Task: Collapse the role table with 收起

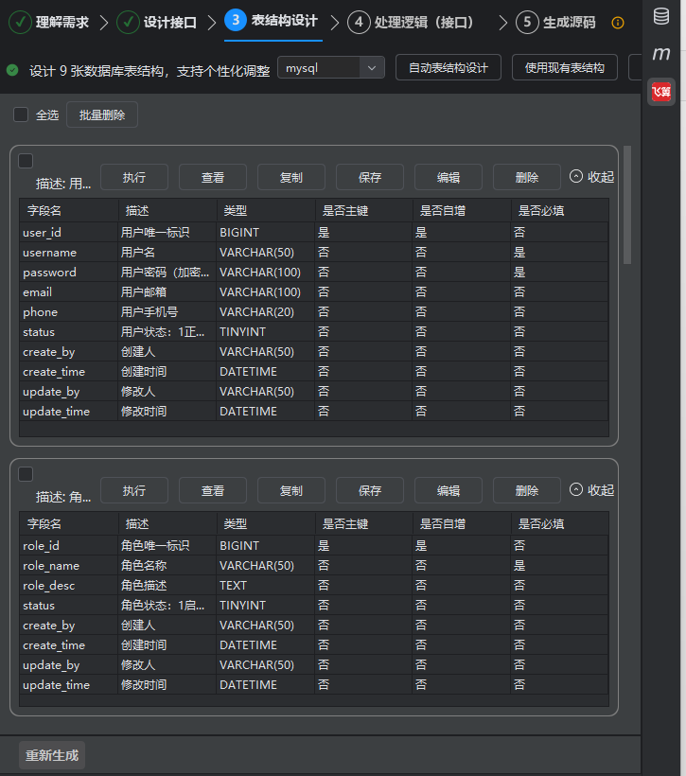Action: coord(592,490)
